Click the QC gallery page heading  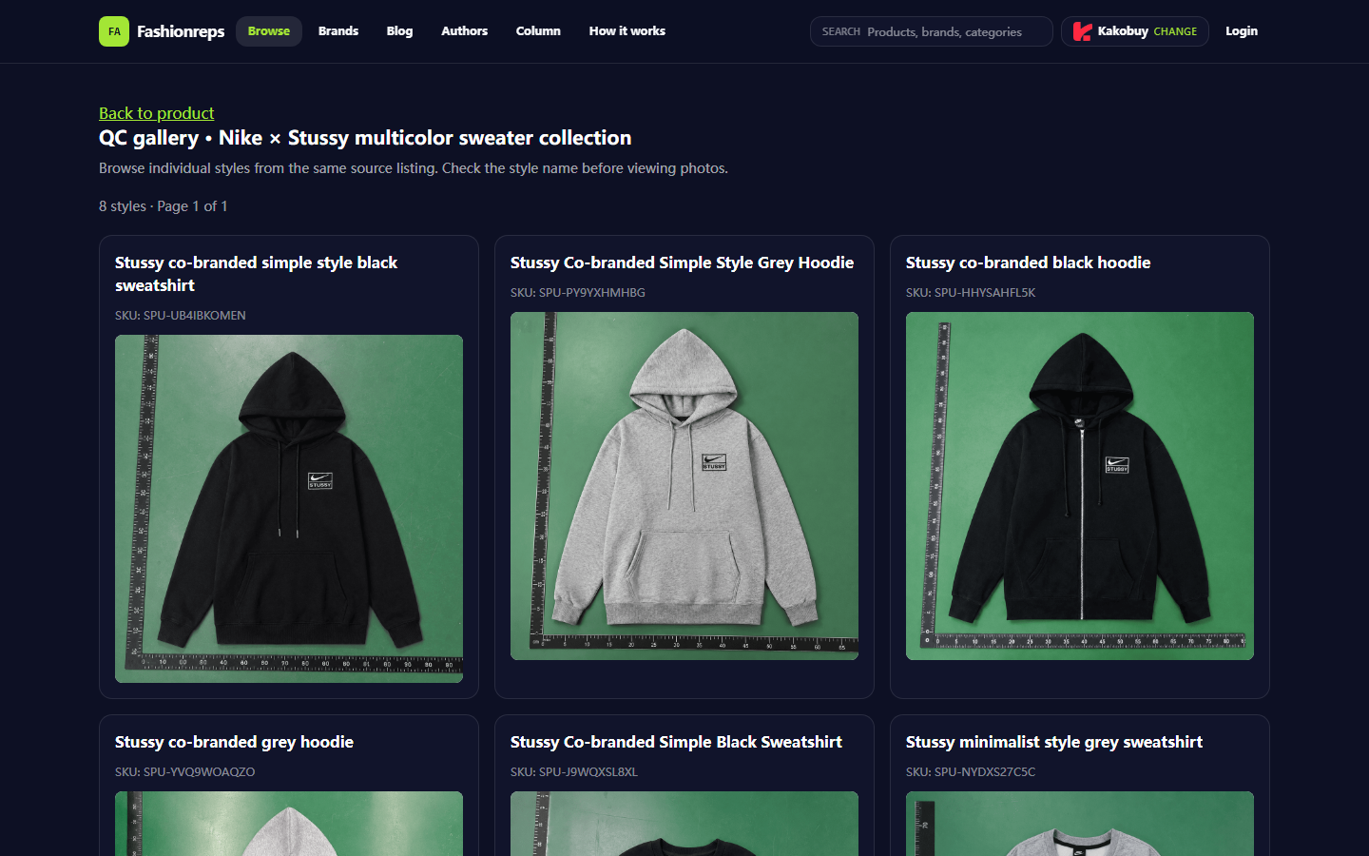(x=365, y=138)
